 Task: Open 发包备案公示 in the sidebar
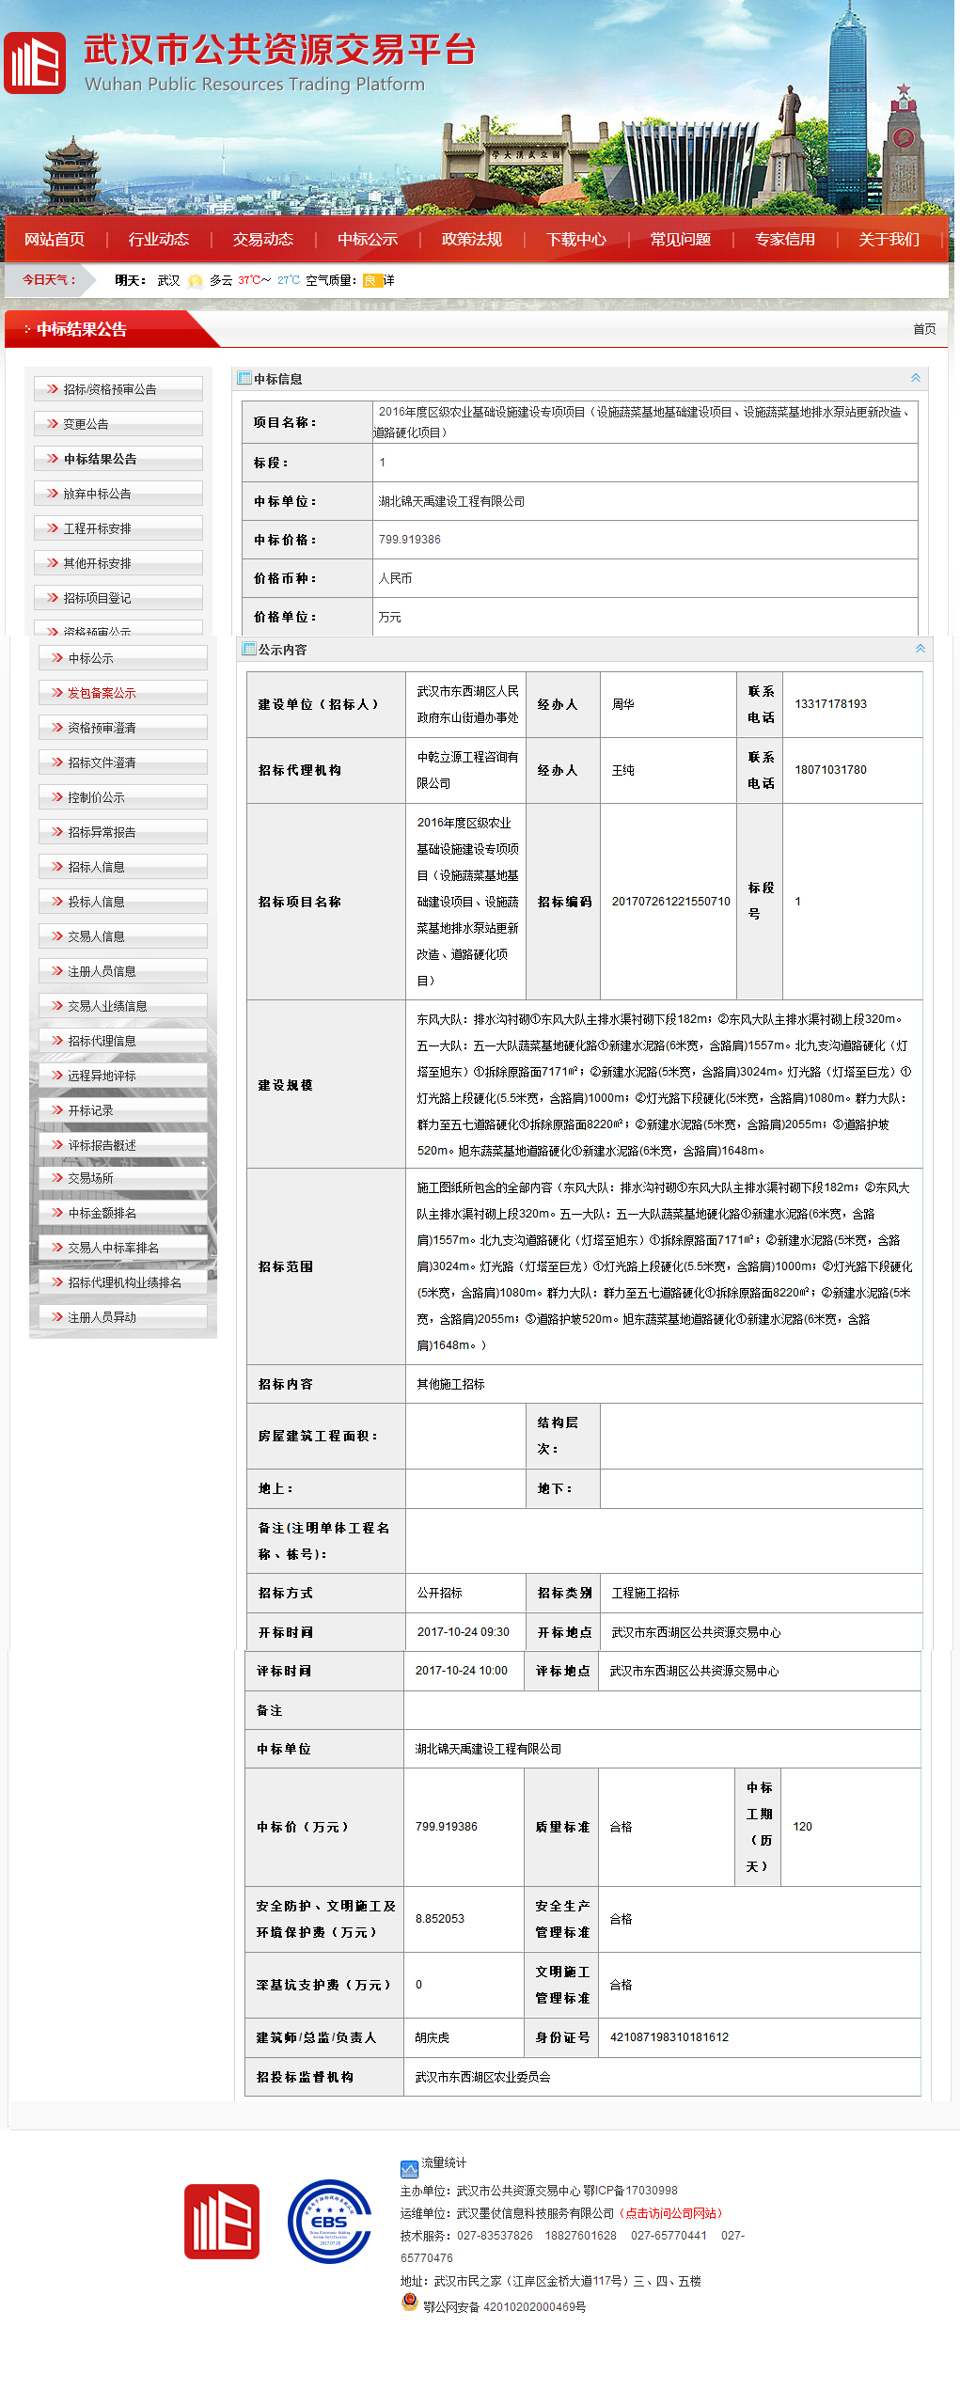(x=102, y=693)
